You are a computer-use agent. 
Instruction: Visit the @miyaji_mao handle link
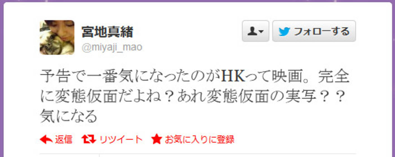(x=112, y=47)
